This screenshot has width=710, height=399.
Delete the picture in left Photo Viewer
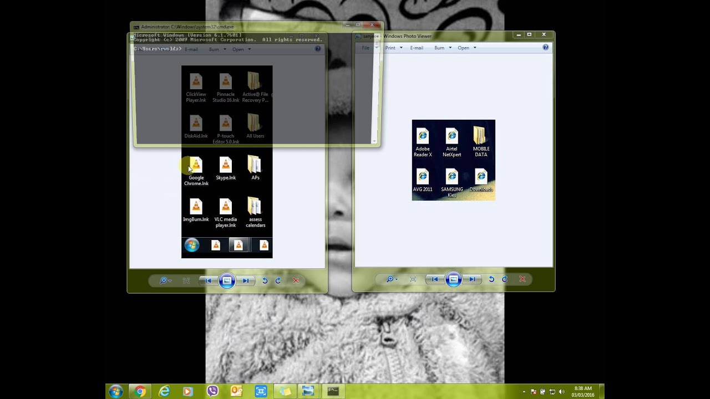(296, 280)
